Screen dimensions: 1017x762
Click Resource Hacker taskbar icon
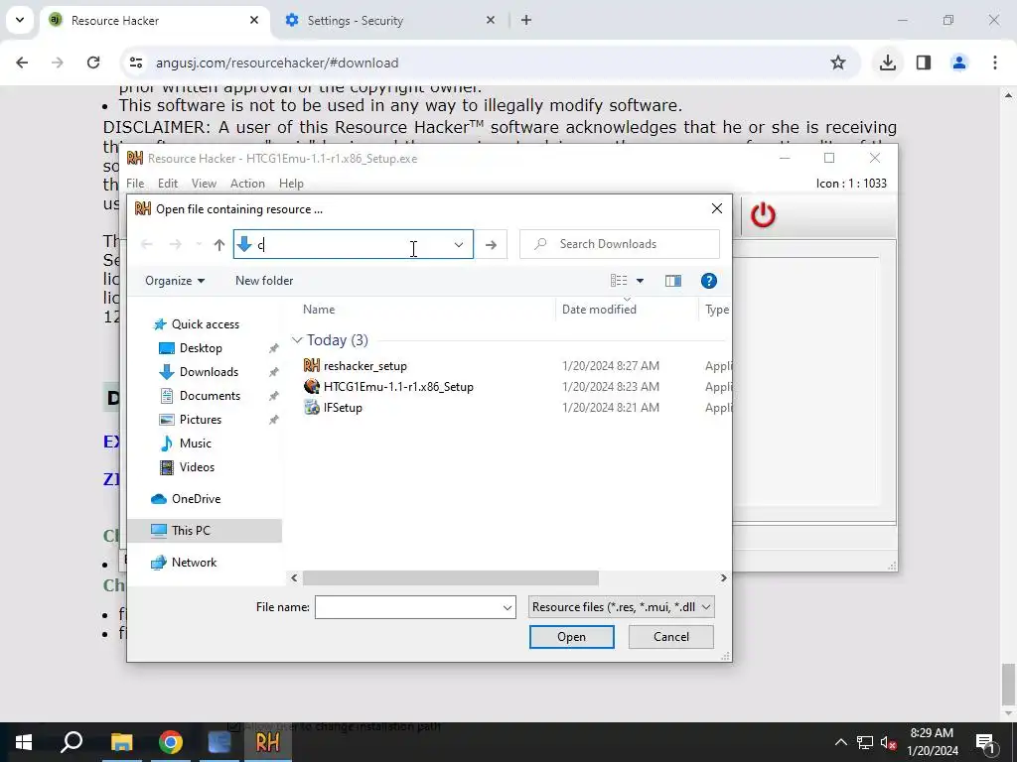pos(268,742)
